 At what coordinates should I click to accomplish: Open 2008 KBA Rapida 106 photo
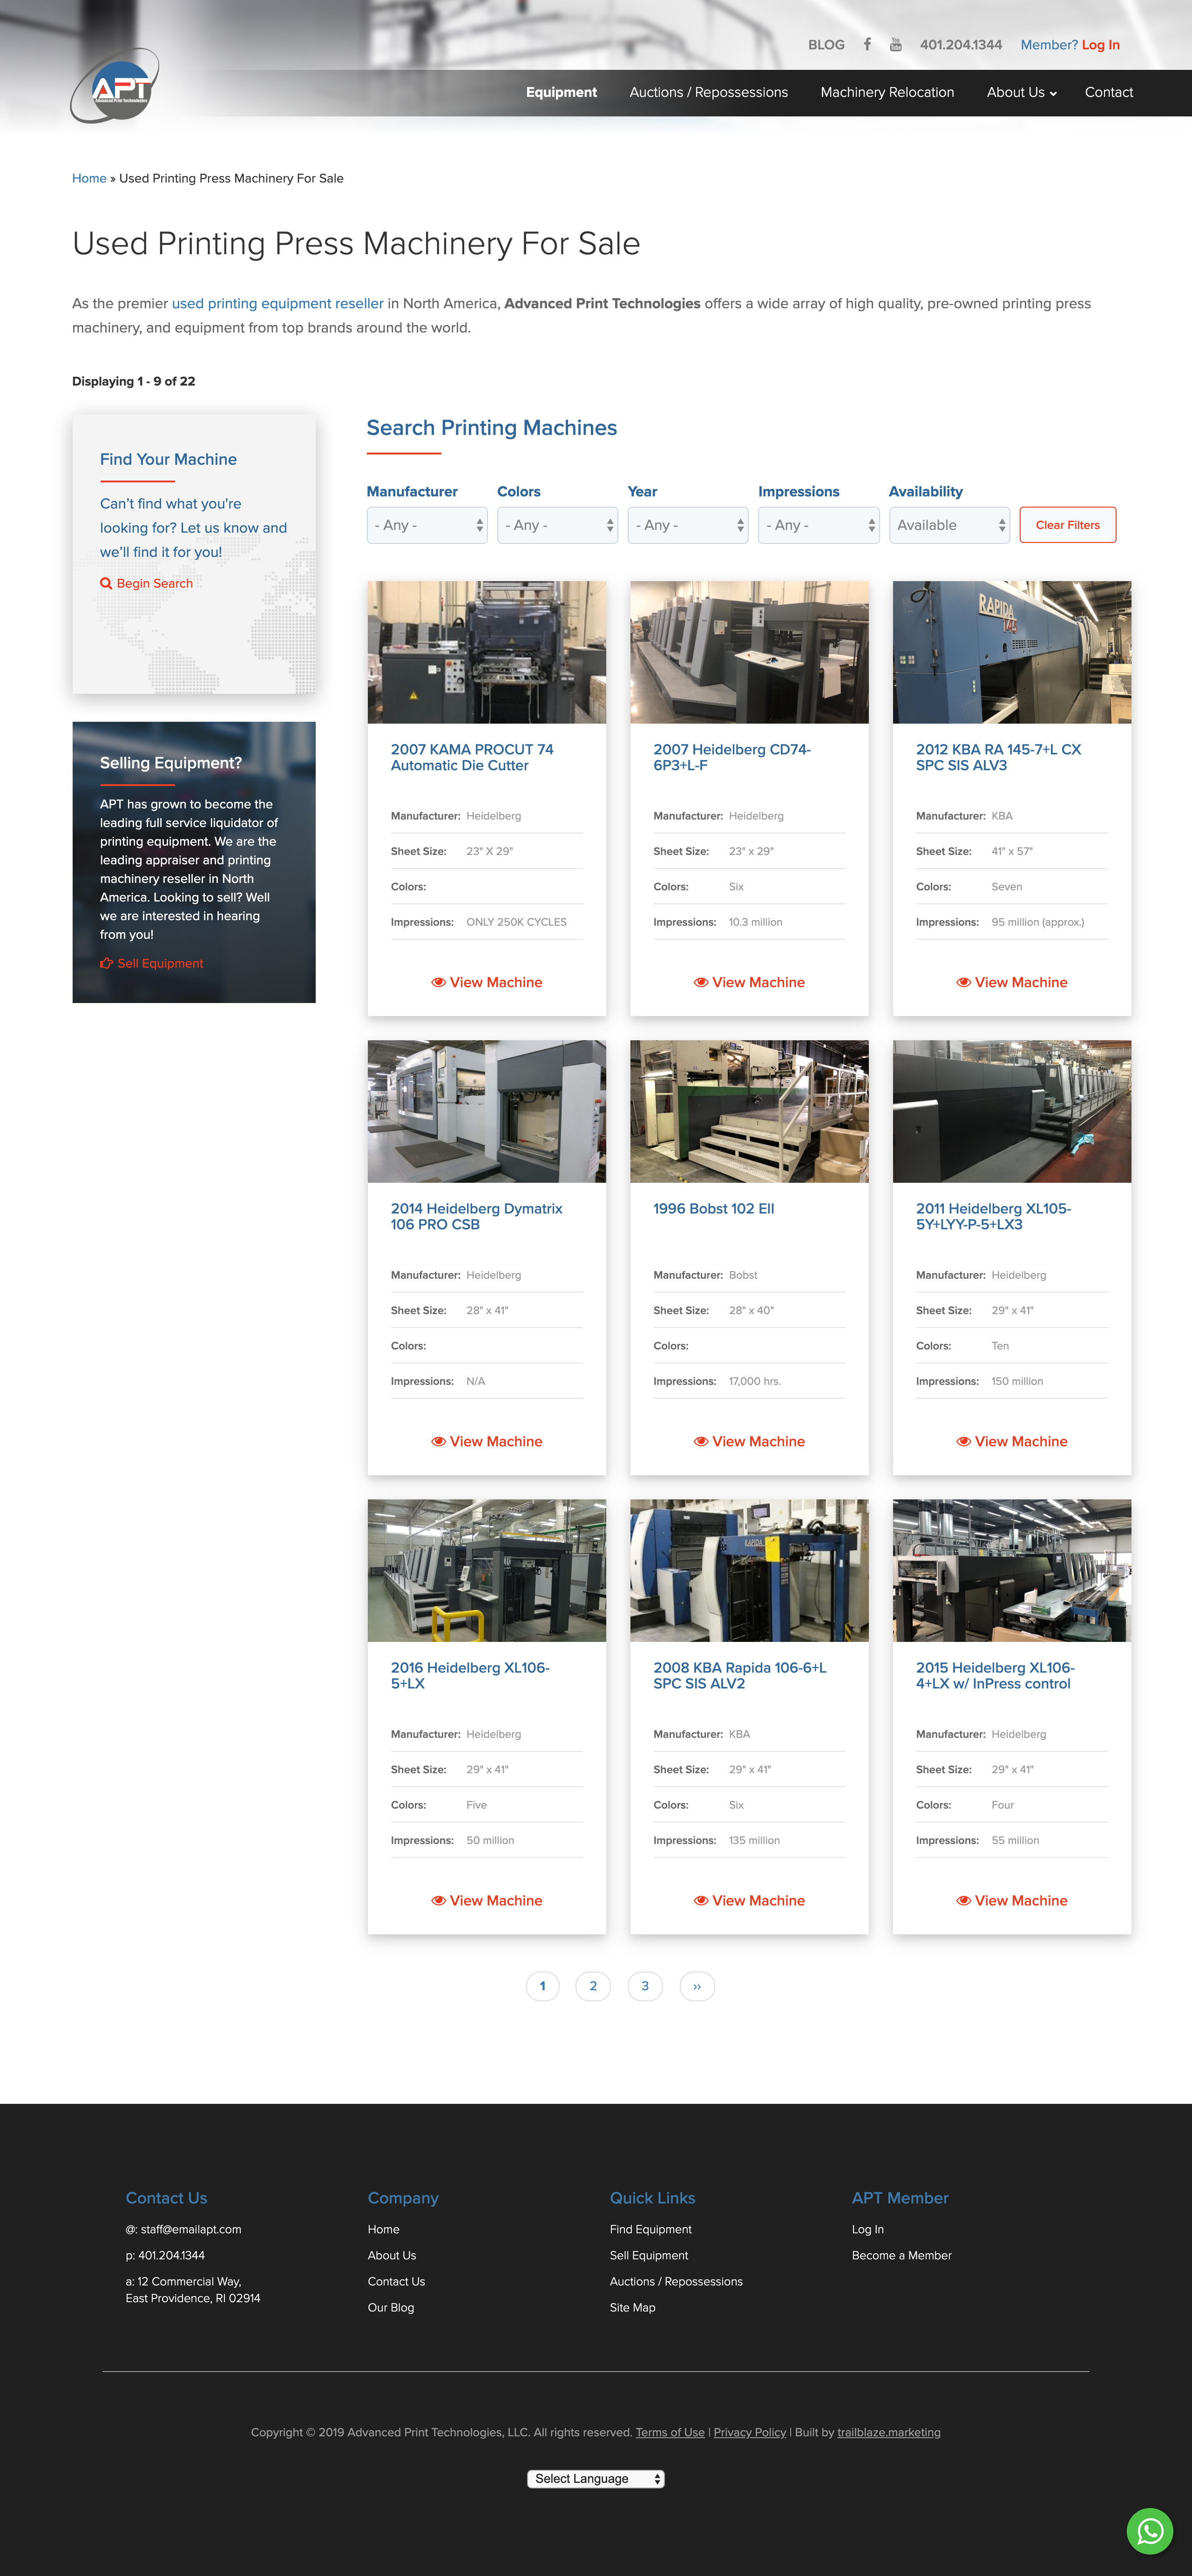coord(749,1570)
